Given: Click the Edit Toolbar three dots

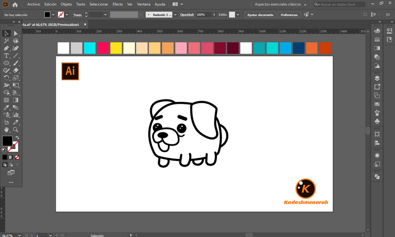Looking at the screenshot, I should (11, 183).
